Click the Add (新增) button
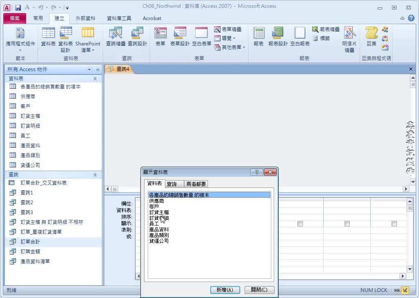This screenshot has height=298, width=419. tap(225, 290)
